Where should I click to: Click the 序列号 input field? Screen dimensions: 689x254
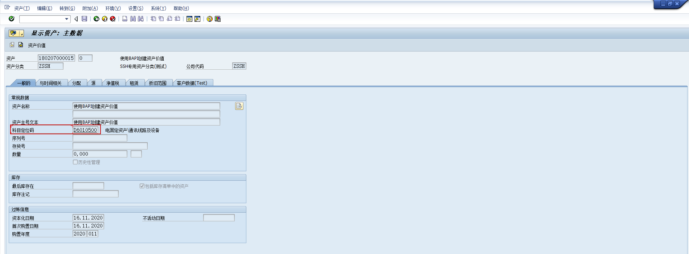pos(100,138)
